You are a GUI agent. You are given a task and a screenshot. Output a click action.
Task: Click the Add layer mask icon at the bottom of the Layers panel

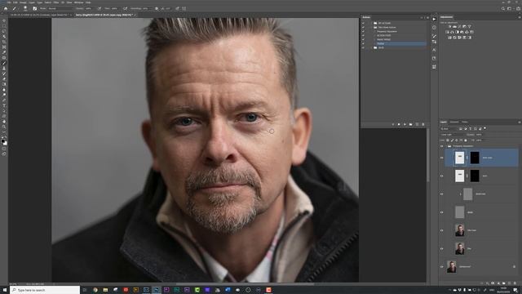[493, 283]
